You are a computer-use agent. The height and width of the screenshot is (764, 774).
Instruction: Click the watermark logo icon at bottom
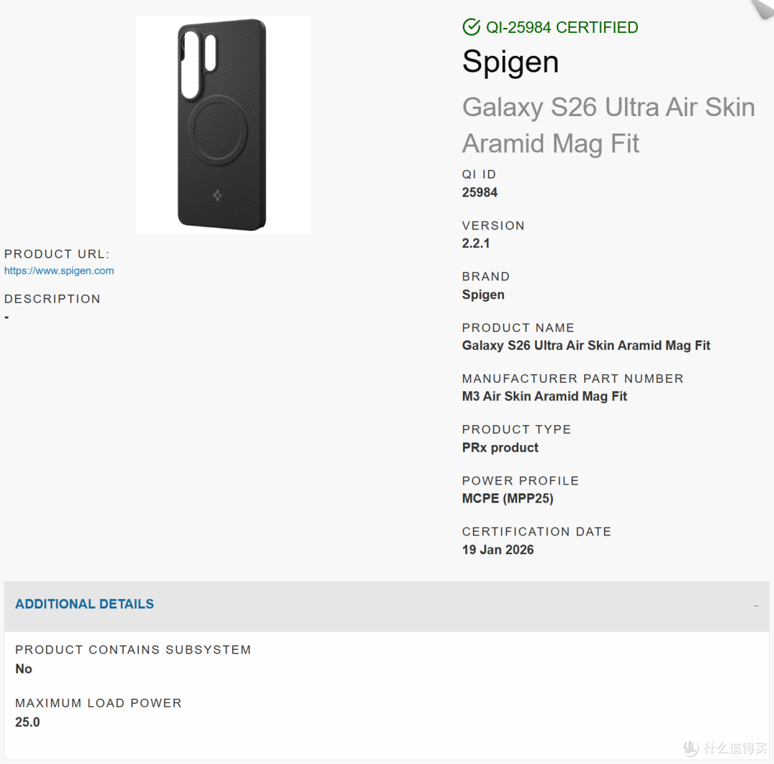tap(691, 748)
